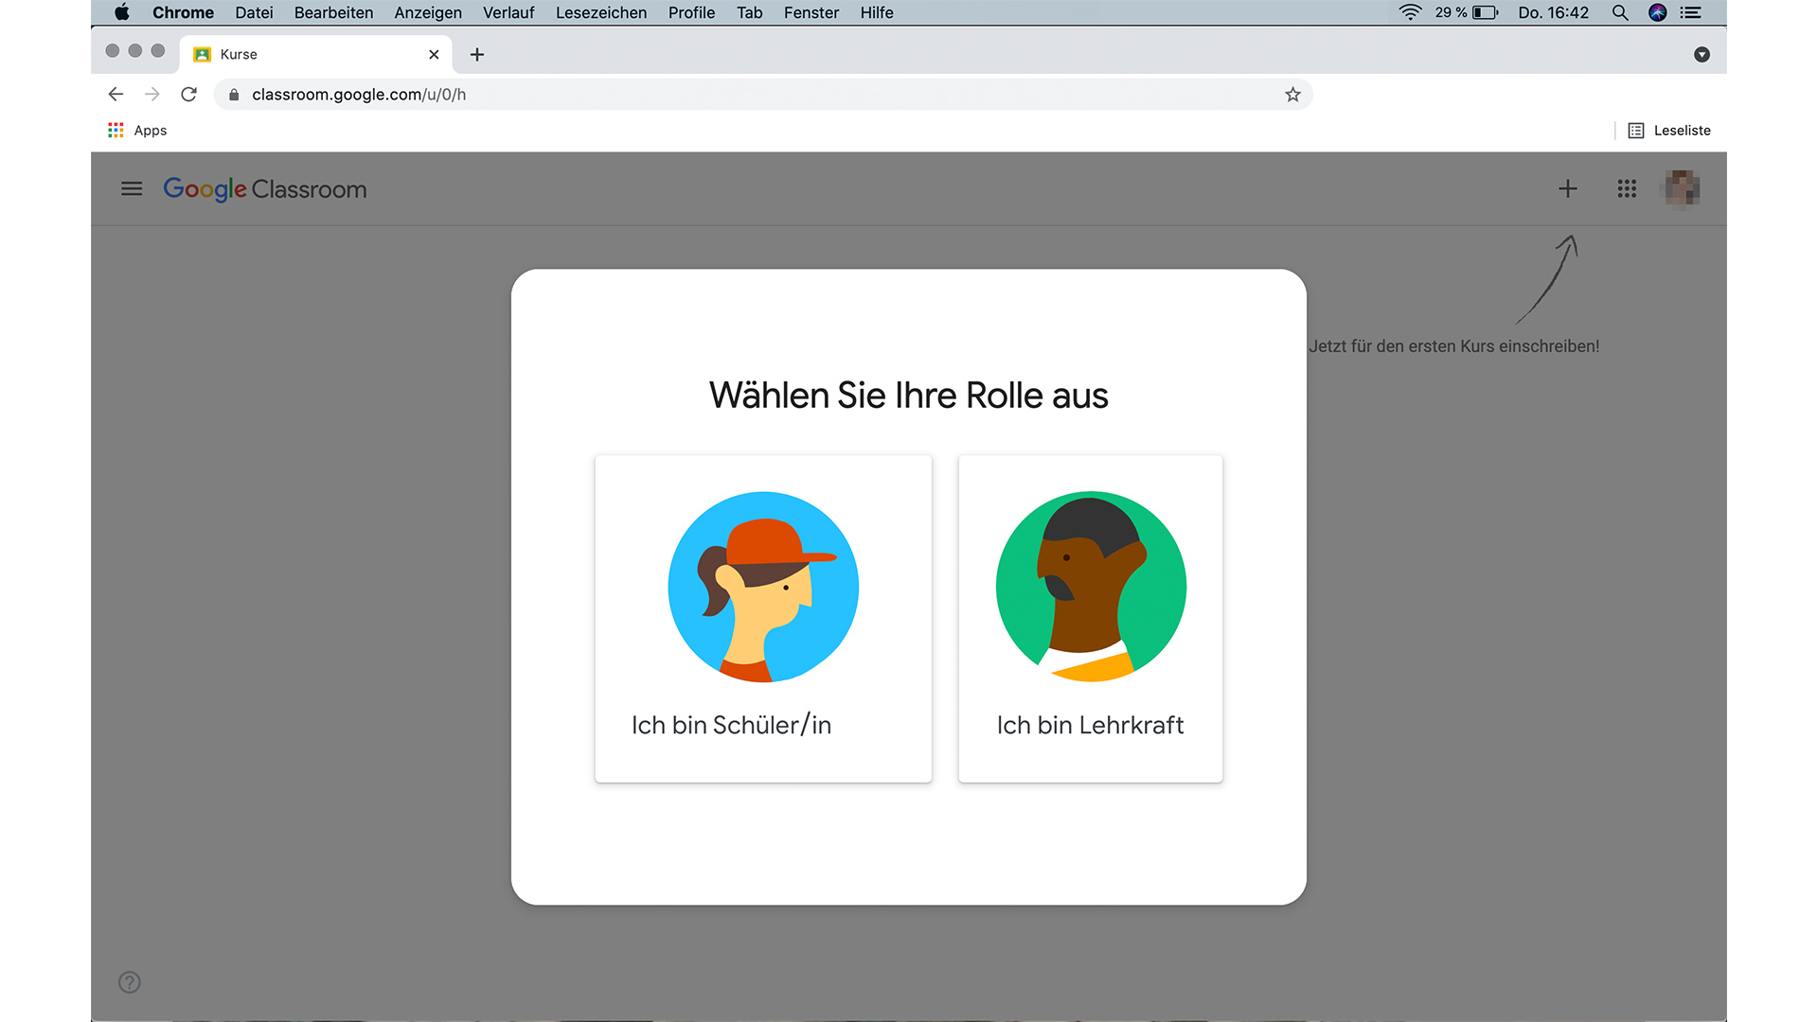Navigate back in the browser
Screen dimensions: 1818x1022
point(115,95)
